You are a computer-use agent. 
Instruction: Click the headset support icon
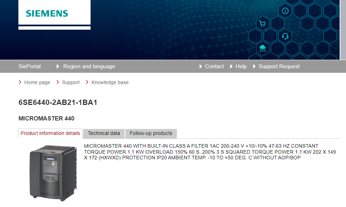click(x=285, y=36)
